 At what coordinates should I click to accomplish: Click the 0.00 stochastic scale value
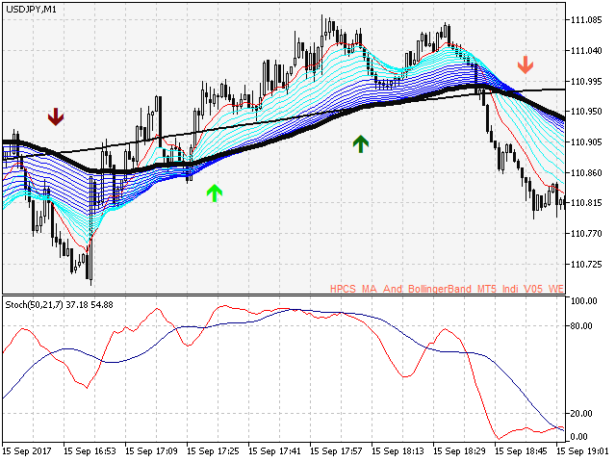click(579, 436)
